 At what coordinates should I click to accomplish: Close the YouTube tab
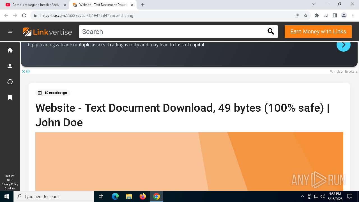(x=65, y=5)
